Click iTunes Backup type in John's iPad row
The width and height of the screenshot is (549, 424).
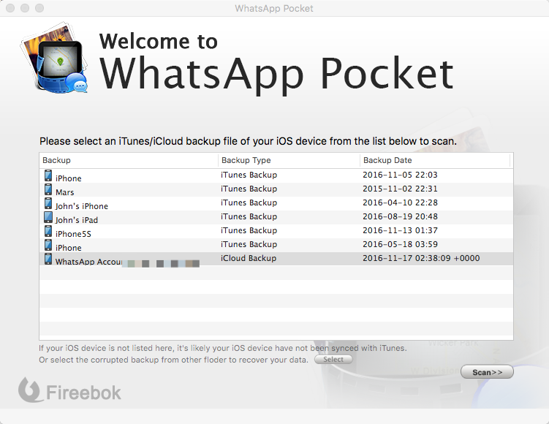click(249, 216)
